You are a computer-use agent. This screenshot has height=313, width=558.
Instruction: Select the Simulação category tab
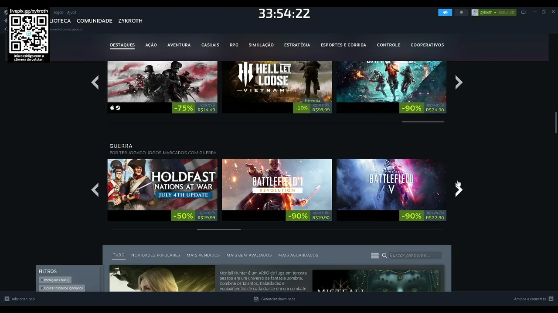coord(261,45)
